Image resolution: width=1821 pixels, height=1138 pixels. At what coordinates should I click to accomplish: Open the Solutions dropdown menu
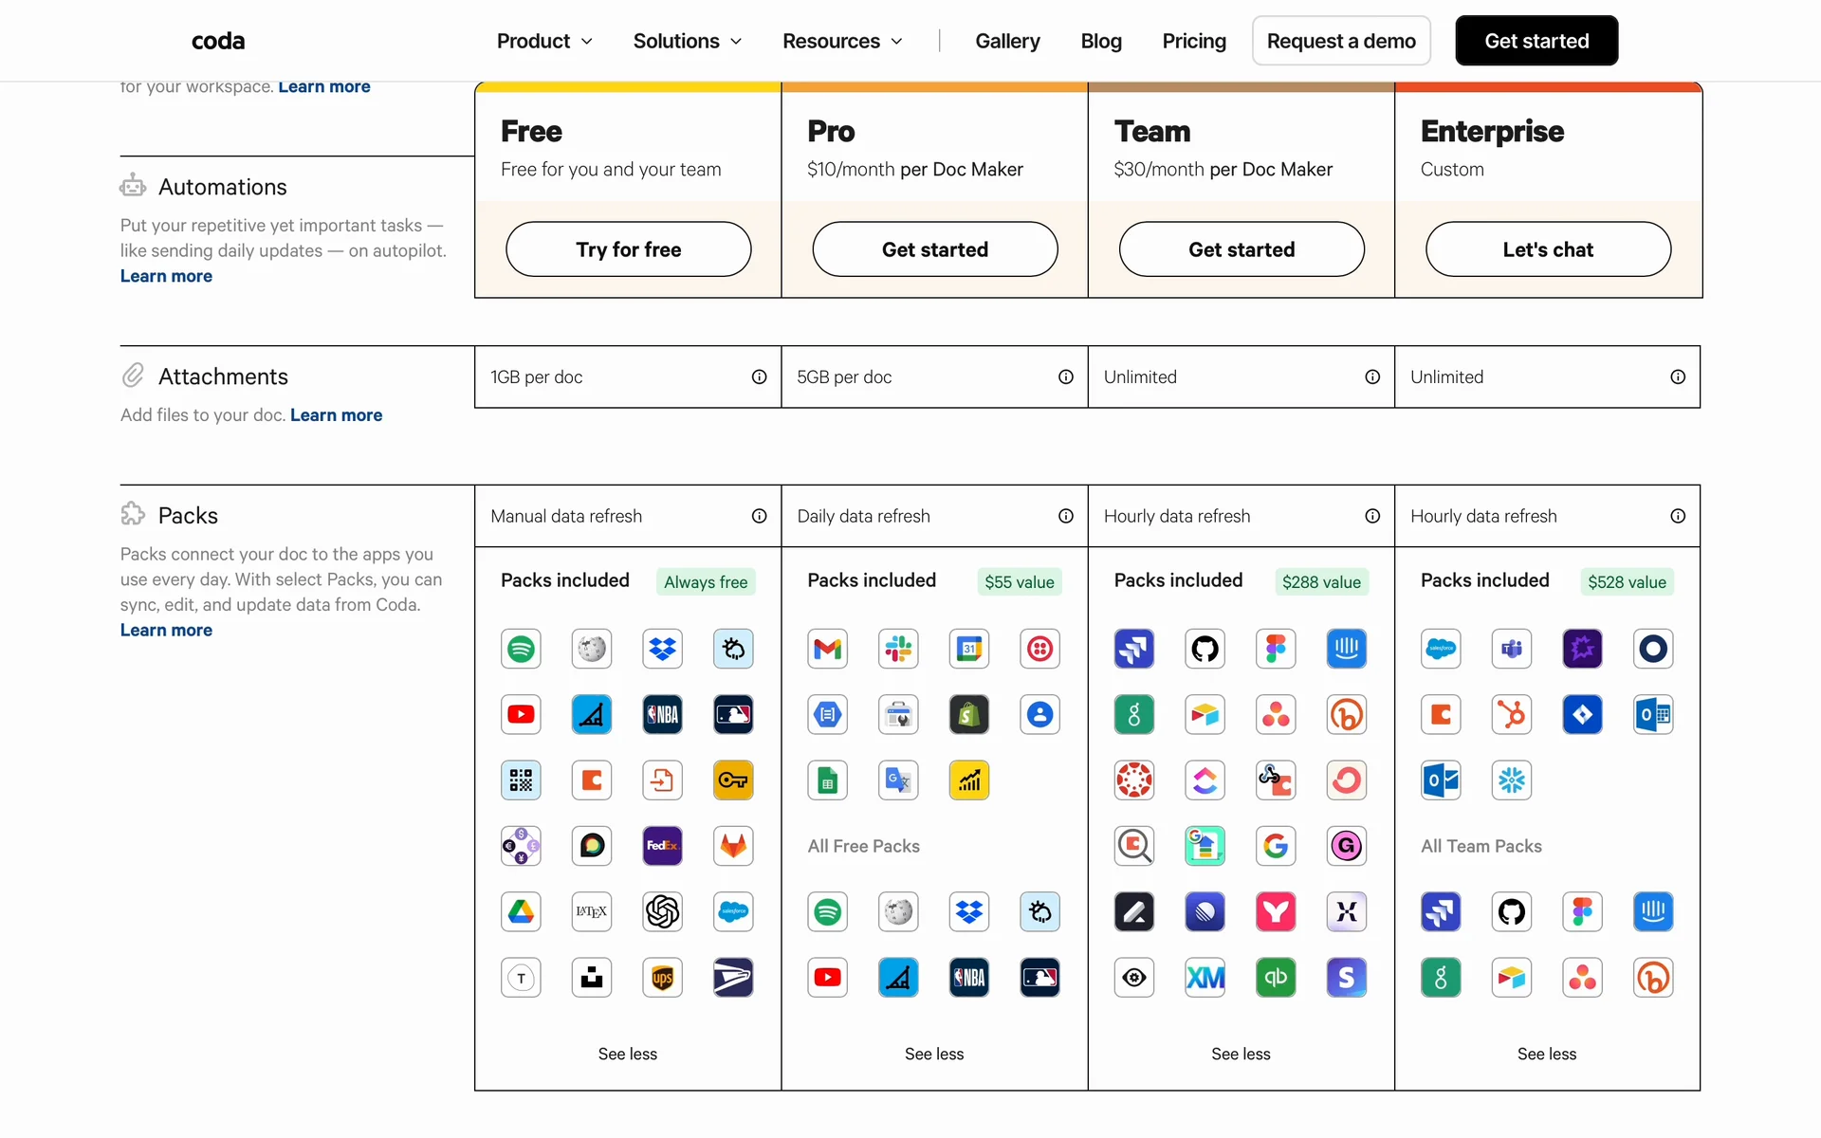click(688, 41)
